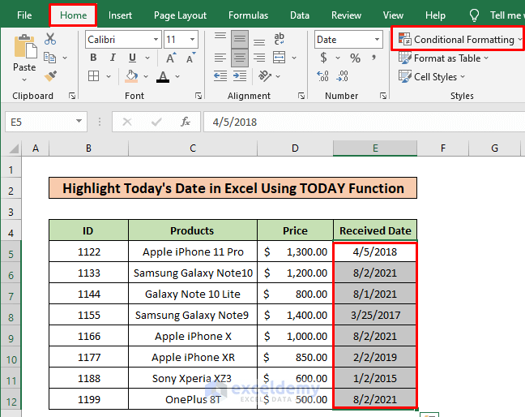Select the date cell 3/25/2017
This screenshot has width=525, height=417.
click(375, 315)
